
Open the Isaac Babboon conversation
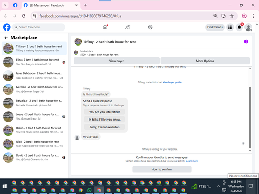pos(34,76)
